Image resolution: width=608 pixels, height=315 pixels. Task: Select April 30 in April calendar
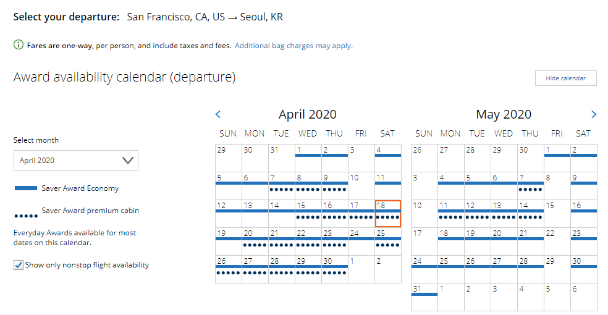coord(335,269)
